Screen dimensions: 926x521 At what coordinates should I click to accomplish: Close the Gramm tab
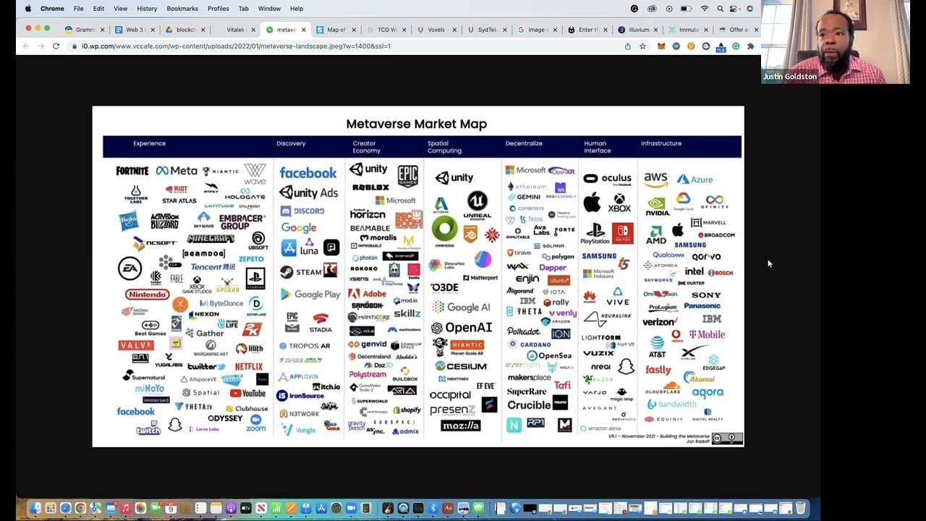tap(103, 30)
